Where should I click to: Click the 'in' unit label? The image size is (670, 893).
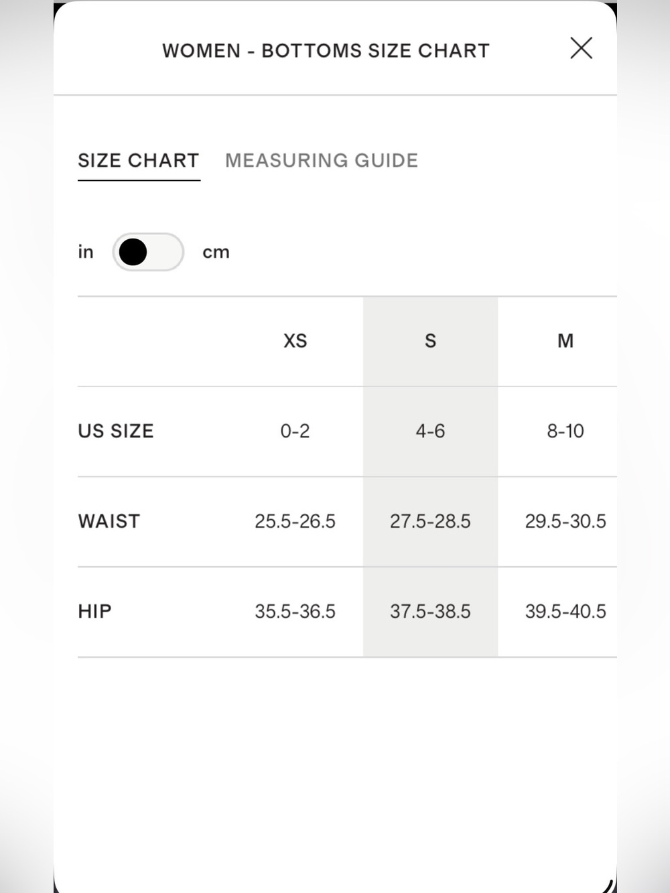click(86, 252)
